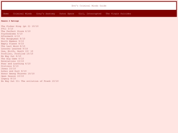The width and height of the screenshot is (178, 133).
Task: Click the 'P911 3/10' rating line
Action: pyautogui.click(x=7, y=29)
